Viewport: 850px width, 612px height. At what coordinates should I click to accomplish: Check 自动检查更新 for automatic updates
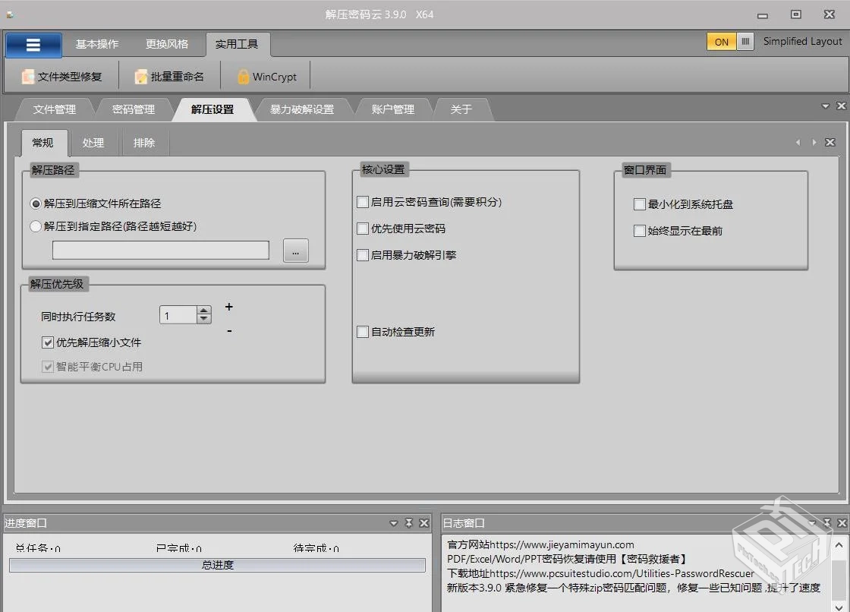pyautogui.click(x=362, y=332)
